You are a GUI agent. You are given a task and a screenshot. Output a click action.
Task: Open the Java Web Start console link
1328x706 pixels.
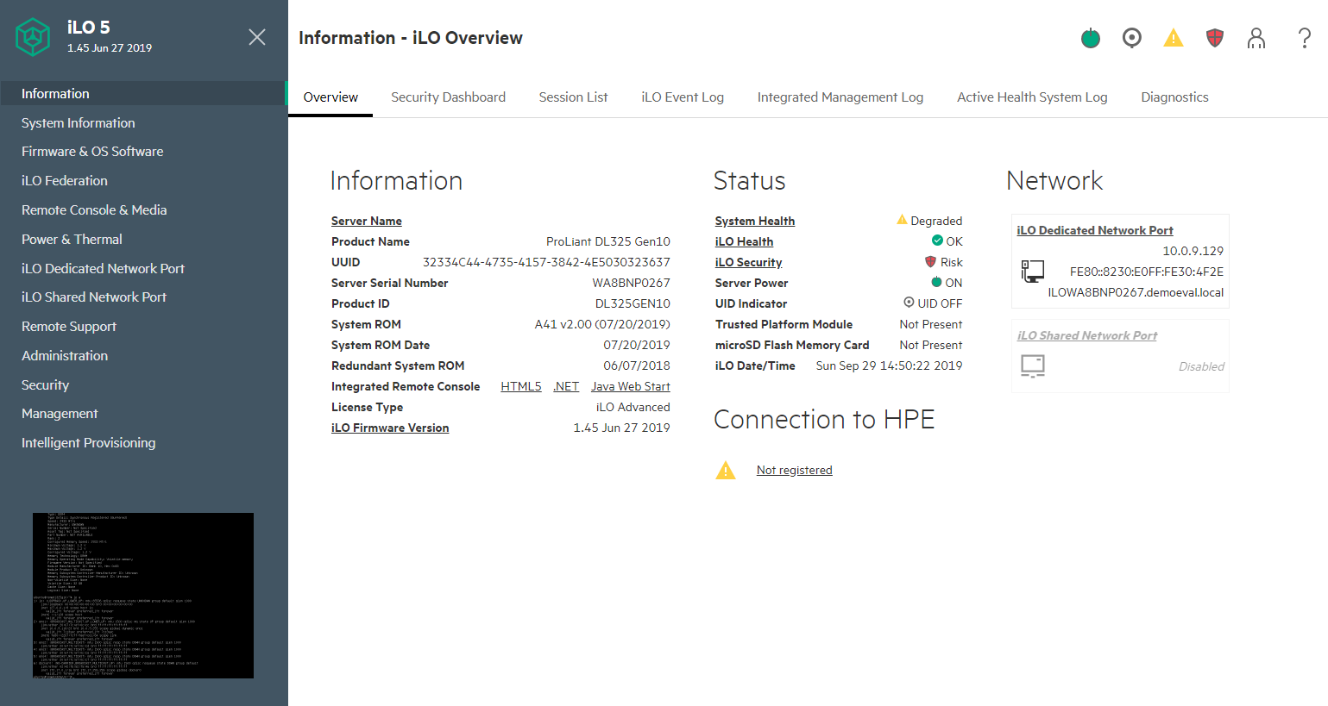[630, 387]
